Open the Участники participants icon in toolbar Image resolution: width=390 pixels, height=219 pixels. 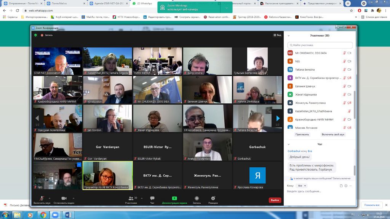131,198
